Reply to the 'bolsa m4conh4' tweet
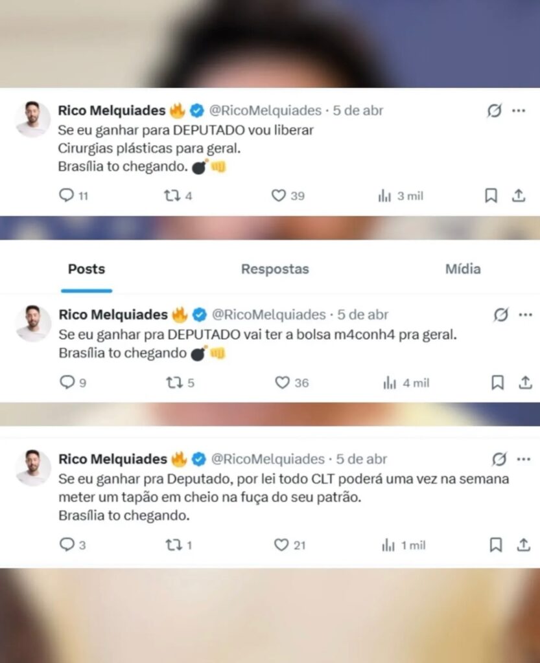 coord(67,383)
